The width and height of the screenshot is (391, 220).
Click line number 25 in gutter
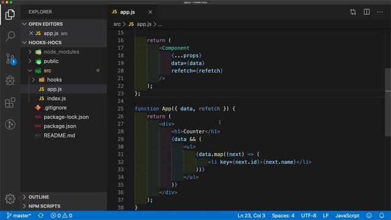pos(120,109)
